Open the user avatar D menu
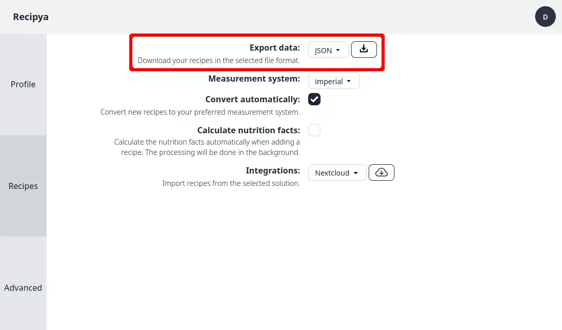Image resolution: width=562 pixels, height=330 pixels. [x=545, y=17]
